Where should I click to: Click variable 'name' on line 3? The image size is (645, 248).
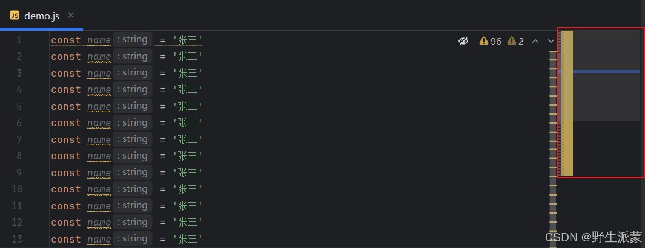99,73
